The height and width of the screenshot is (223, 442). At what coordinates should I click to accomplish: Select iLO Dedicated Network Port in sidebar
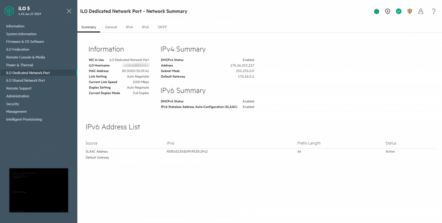point(39,73)
